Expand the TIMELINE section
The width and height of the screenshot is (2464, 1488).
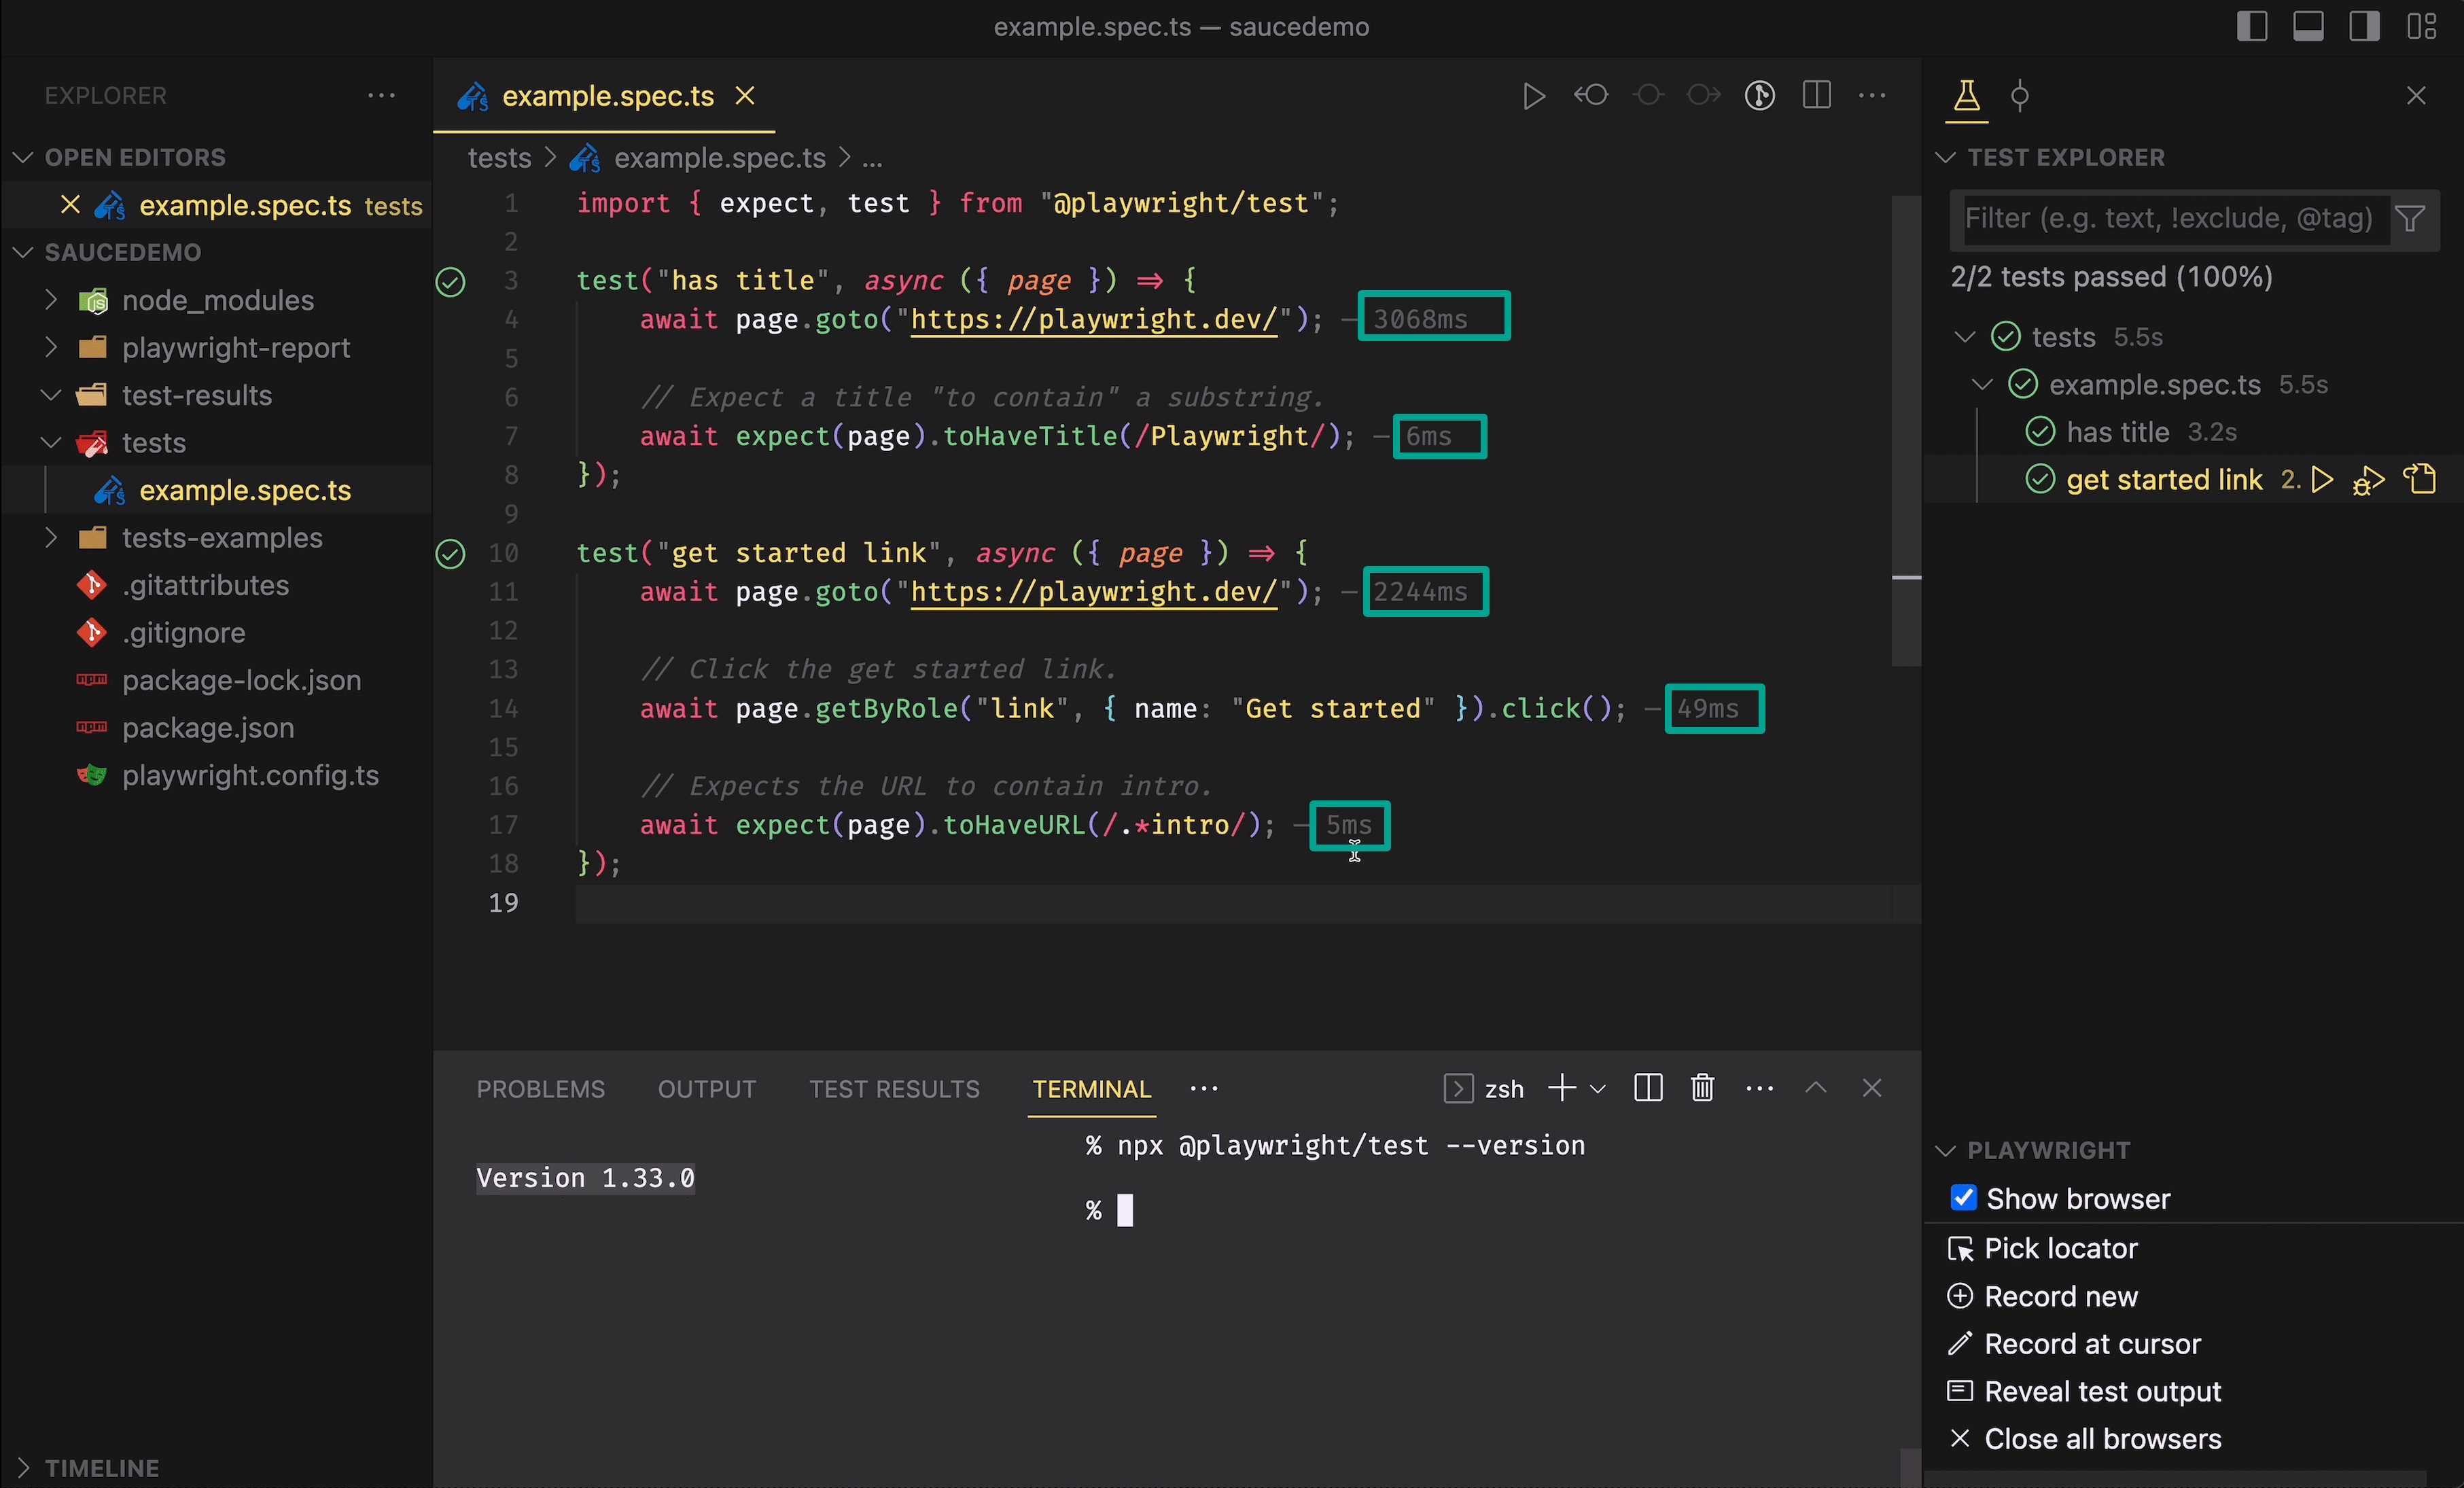point(24,1468)
